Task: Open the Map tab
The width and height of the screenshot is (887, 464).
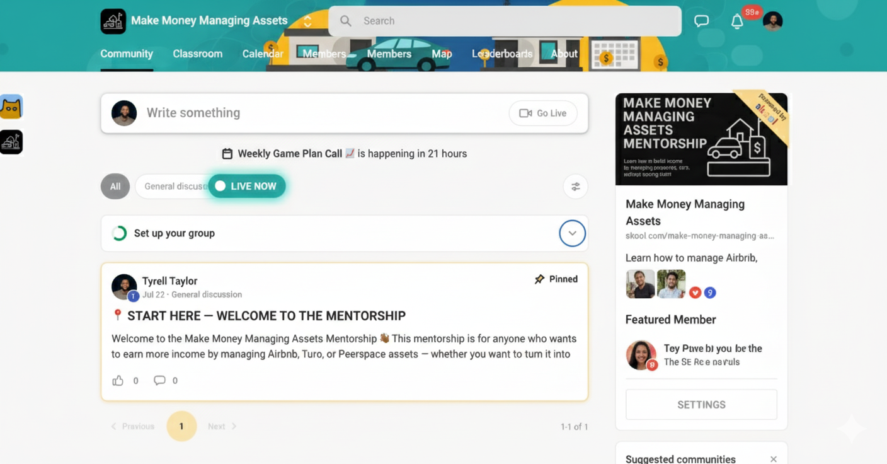Action: (x=442, y=54)
